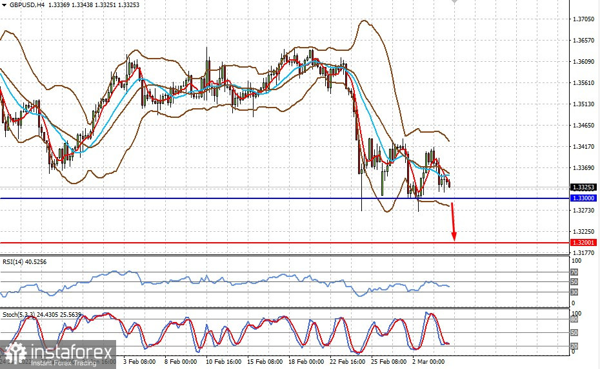Click the gray chart shift marker at top
600x369 pixels.
pos(454,1)
